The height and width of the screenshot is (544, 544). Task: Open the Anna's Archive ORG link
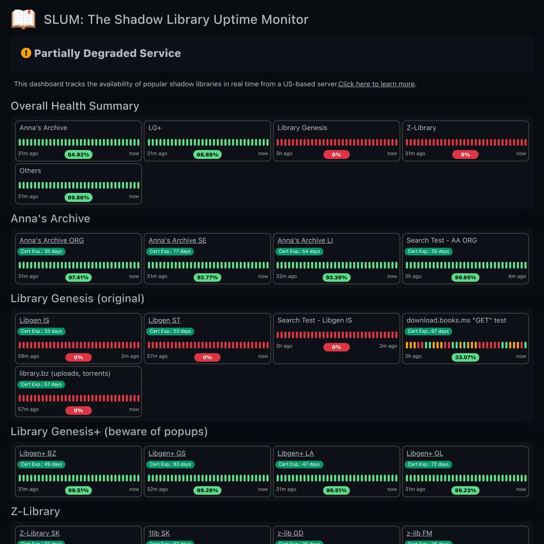tap(51, 240)
